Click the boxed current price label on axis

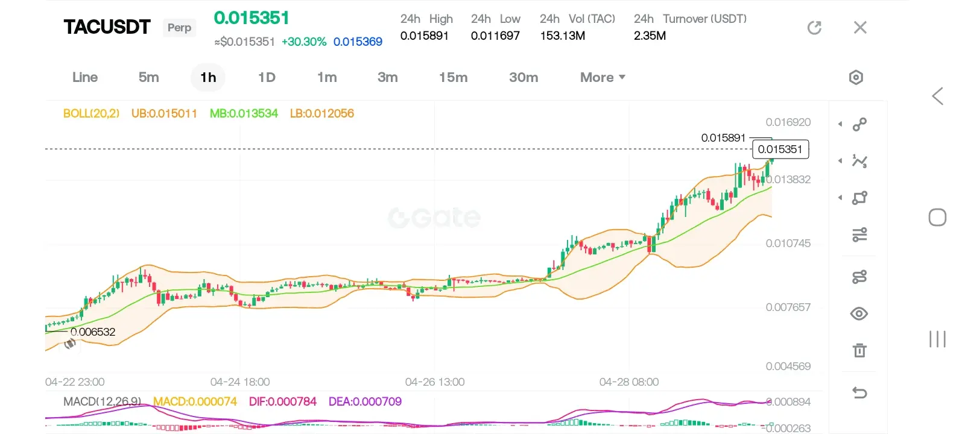tap(780, 149)
